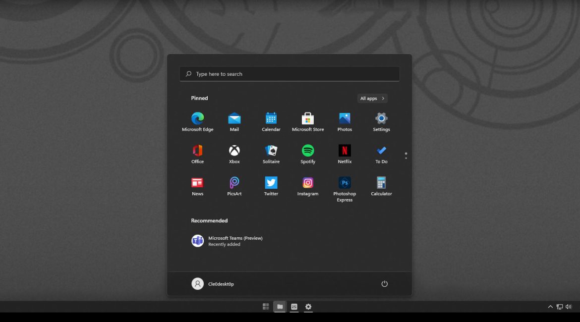Open Microsoft Edge from pinned apps
The width and height of the screenshot is (580, 322).
coord(197,119)
